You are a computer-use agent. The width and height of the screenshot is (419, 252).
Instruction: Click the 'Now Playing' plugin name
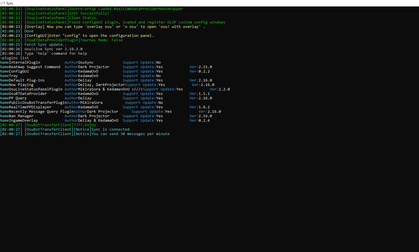coord(21,85)
